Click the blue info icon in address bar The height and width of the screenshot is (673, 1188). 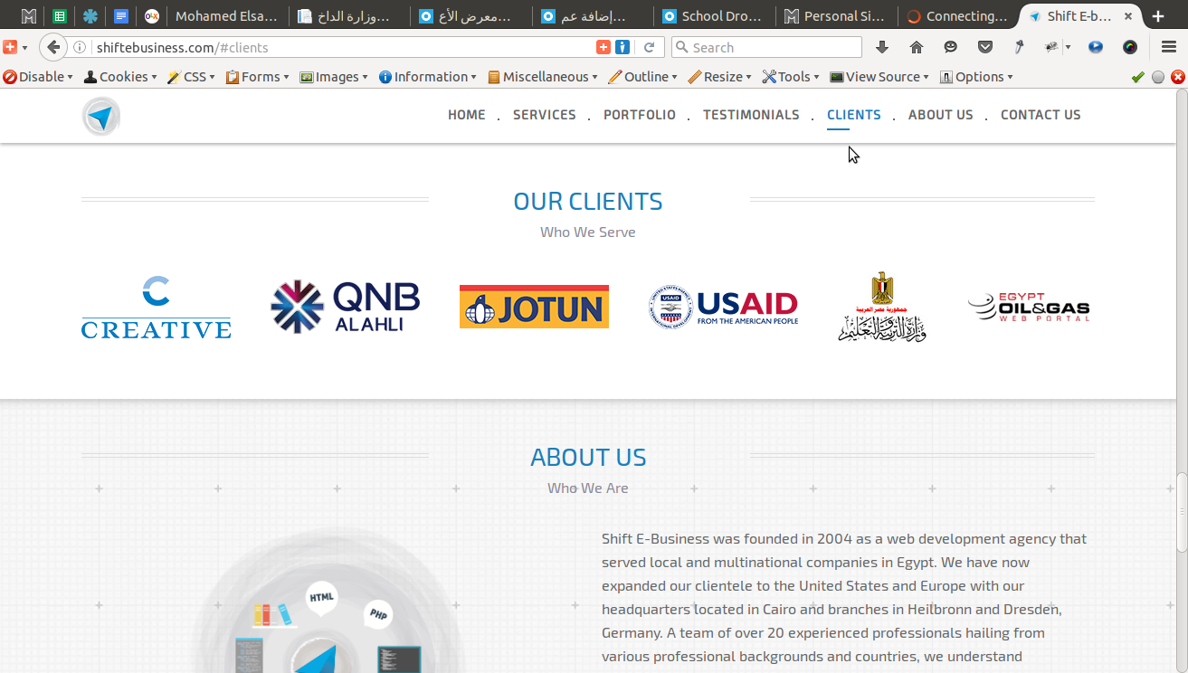(x=623, y=47)
